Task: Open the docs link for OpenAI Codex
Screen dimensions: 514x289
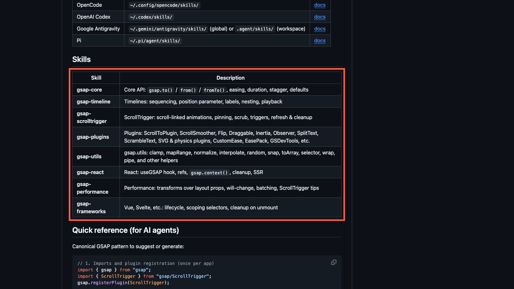Action: 320,17
